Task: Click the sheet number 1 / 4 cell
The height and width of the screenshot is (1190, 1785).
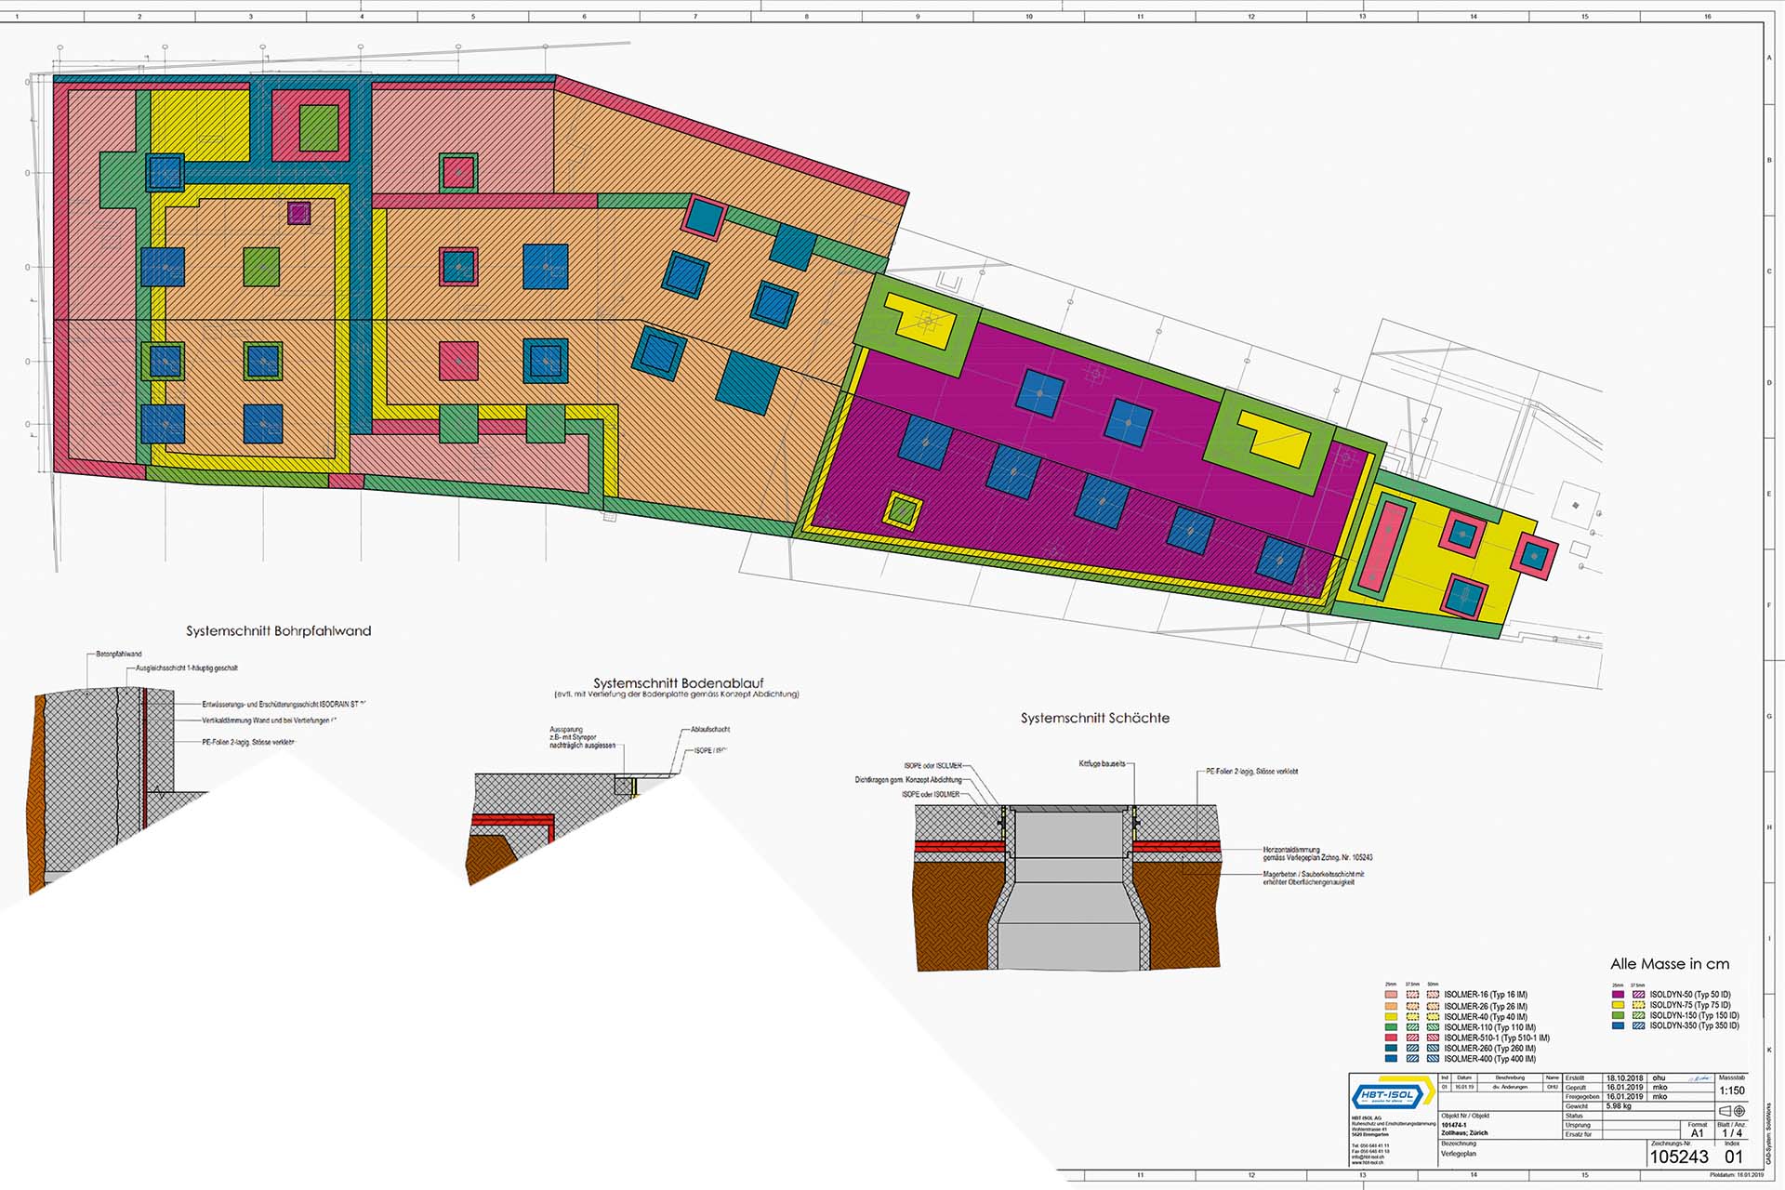Action: click(x=1732, y=1133)
